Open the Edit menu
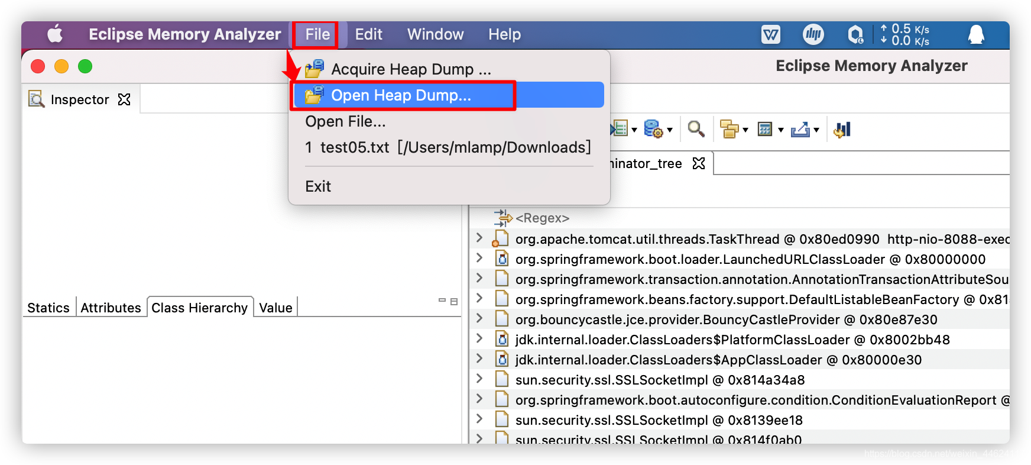This screenshot has height=465, width=1031. 368,34
